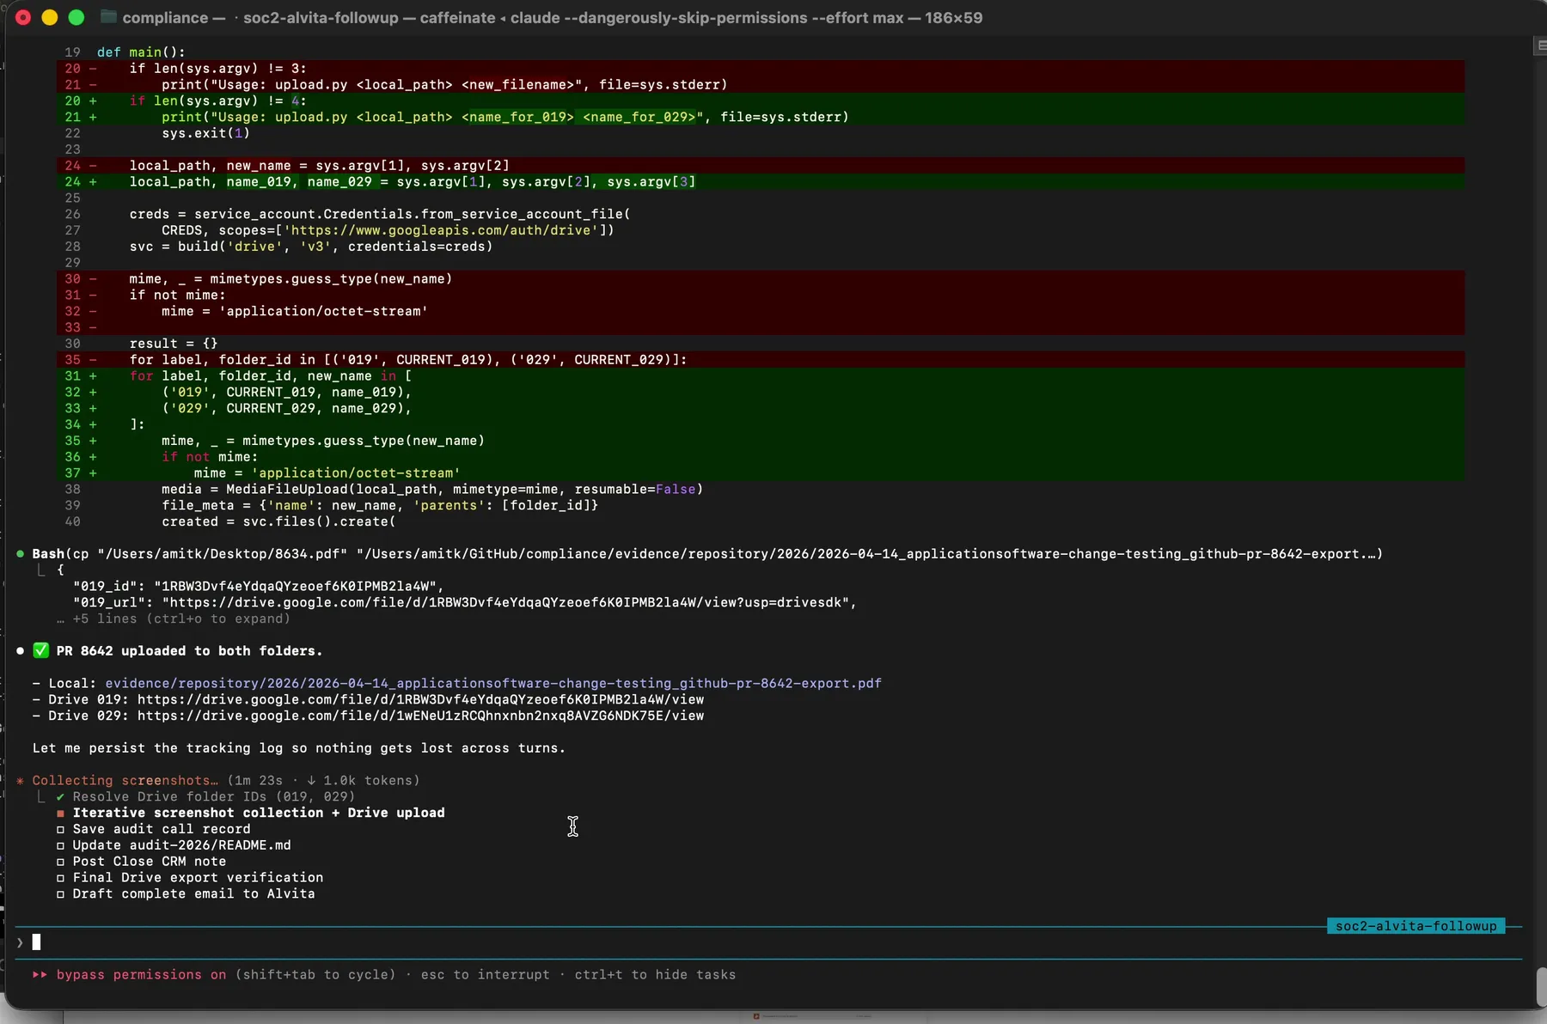Mark Draft complete email to Alvita done
The image size is (1547, 1024).
60,895
